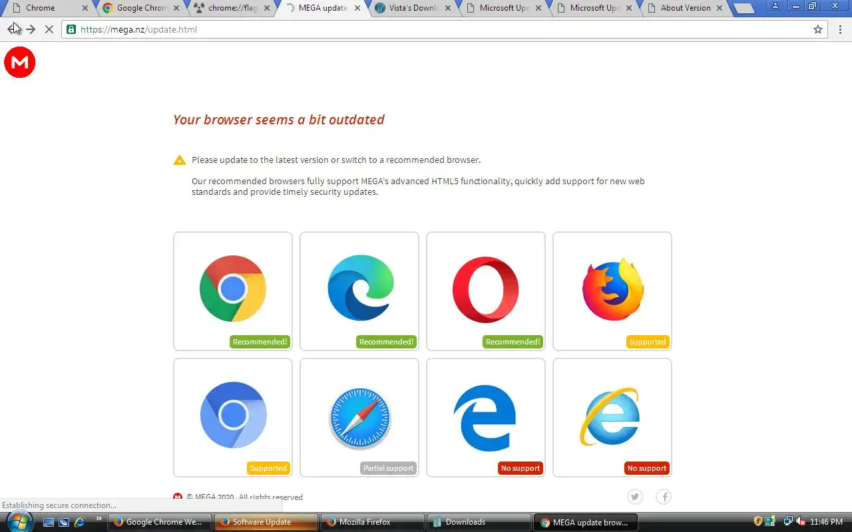Click the MEGA logo in the top left

click(x=20, y=63)
